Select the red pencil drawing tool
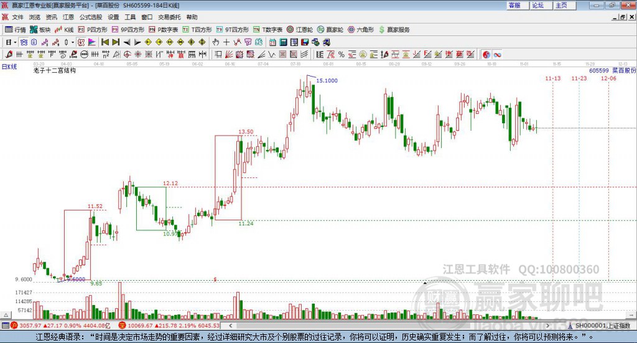 pyautogui.click(x=9, y=54)
